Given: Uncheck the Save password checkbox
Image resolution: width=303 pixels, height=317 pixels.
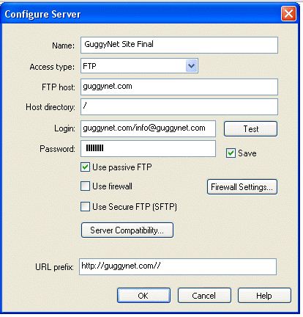Looking at the screenshot, I should pyautogui.click(x=231, y=153).
